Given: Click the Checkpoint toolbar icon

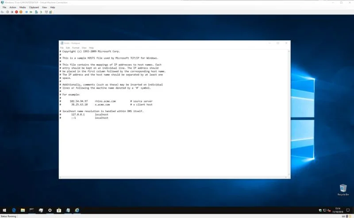Looking at the screenshot, I should [x=36, y=12].
